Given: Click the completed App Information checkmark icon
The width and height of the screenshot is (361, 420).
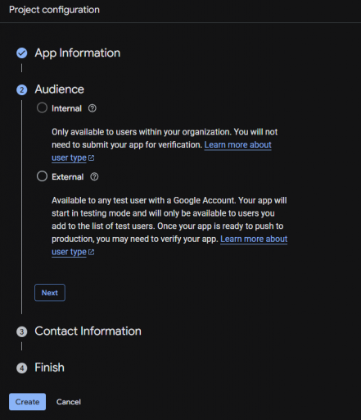Looking at the screenshot, I should [22, 53].
